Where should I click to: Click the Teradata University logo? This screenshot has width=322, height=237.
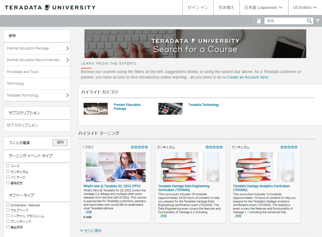point(50,7)
